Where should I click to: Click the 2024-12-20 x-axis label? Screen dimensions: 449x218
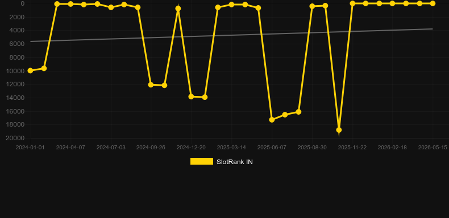pos(191,148)
